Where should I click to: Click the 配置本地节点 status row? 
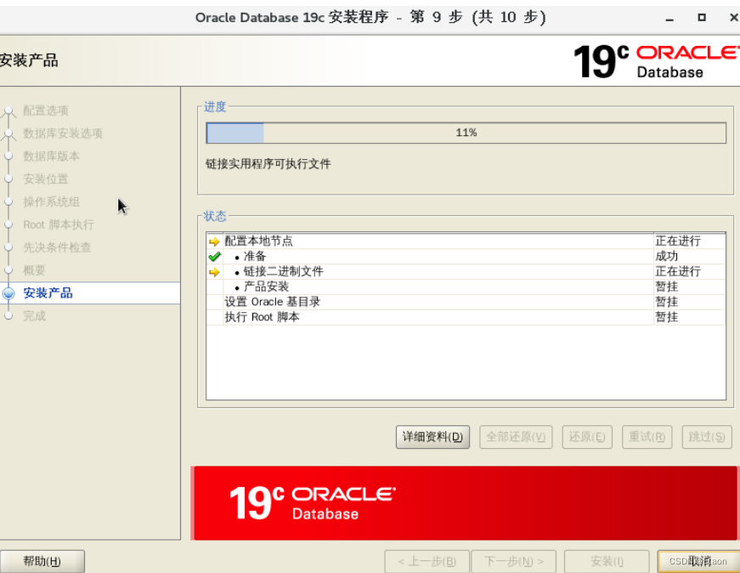coord(466,241)
